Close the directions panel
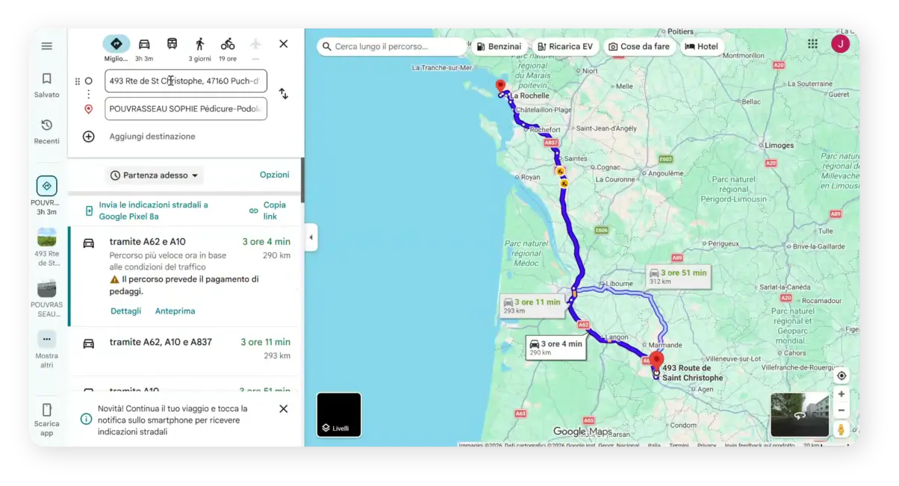 point(284,44)
